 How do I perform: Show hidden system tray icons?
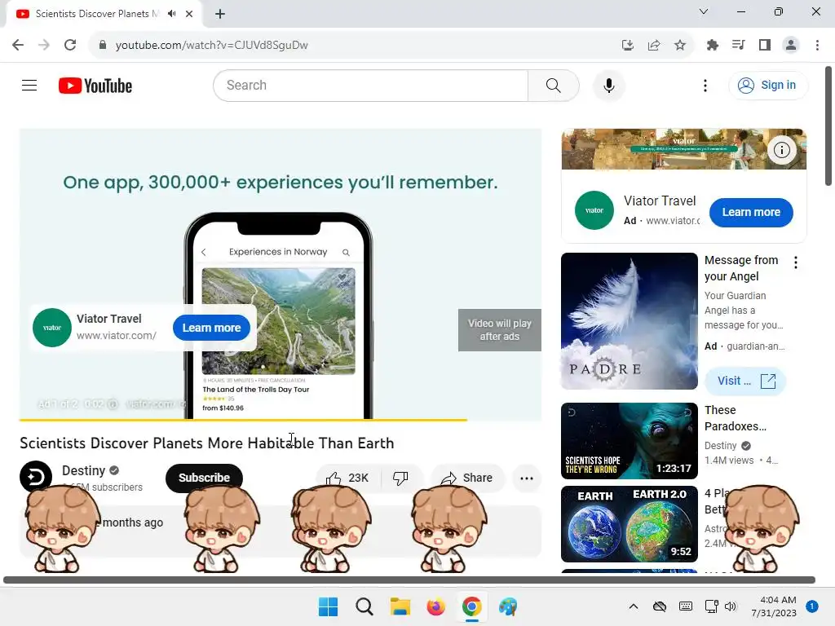633,606
